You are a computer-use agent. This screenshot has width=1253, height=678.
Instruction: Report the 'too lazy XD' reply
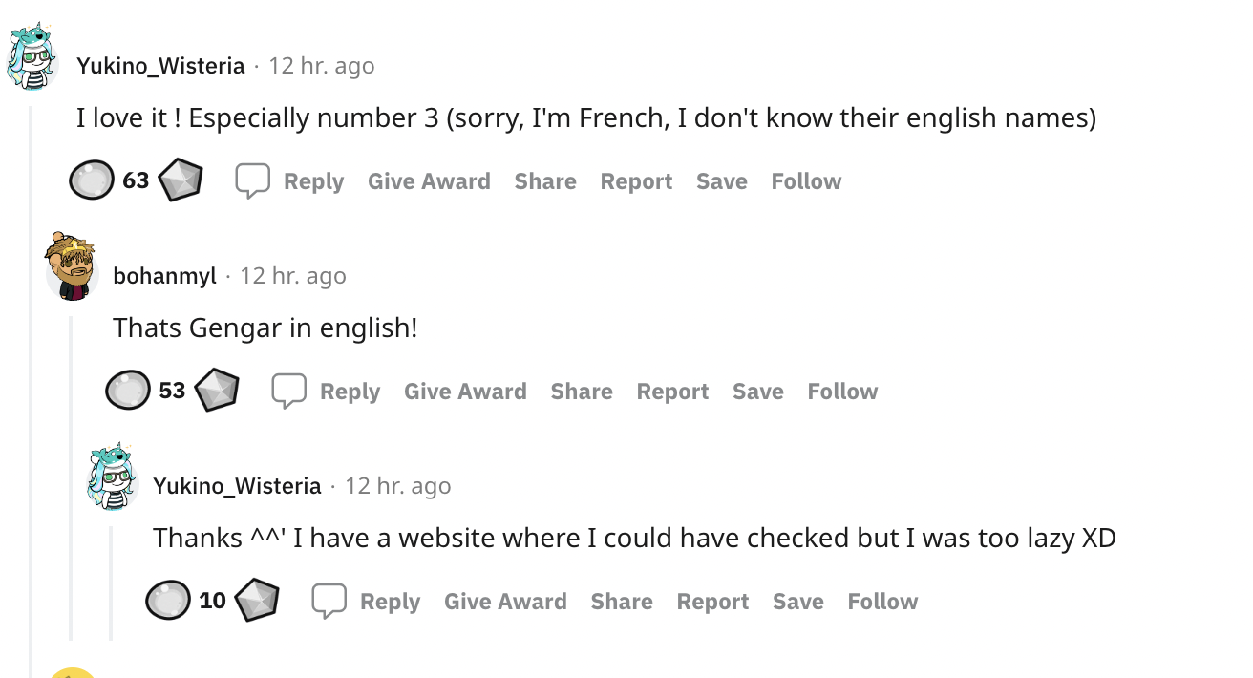pos(712,602)
